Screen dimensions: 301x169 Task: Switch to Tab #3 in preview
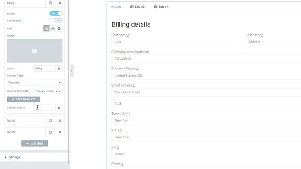point(161,7)
